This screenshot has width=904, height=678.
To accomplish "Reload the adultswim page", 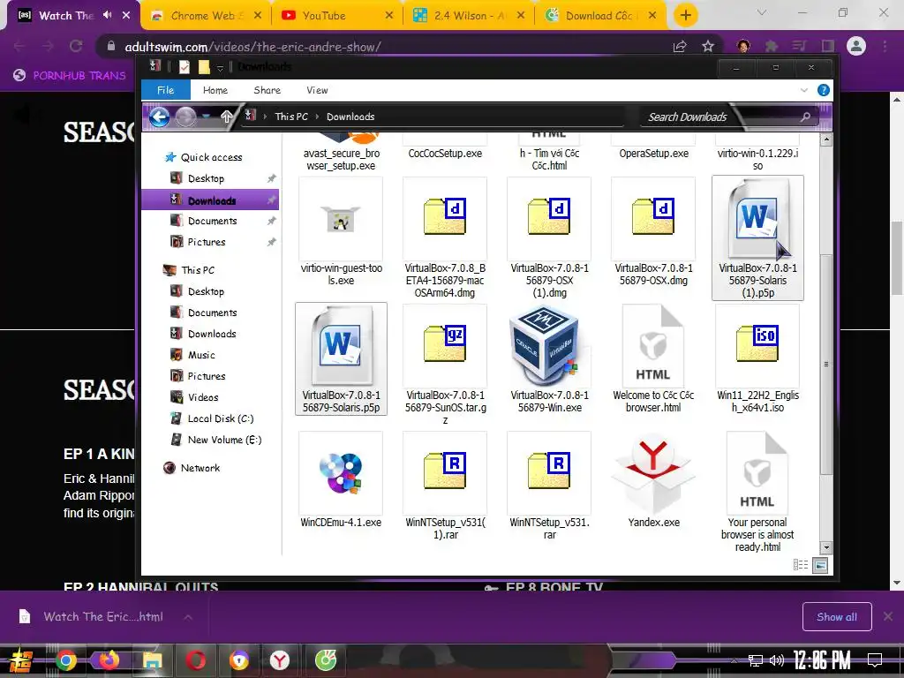I will 76,46.
